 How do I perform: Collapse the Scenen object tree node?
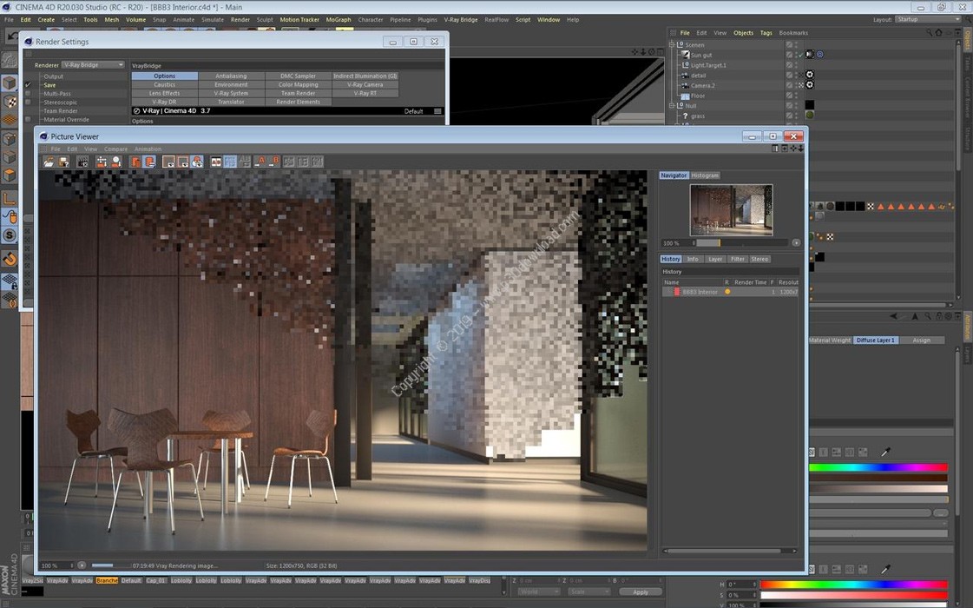click(x=672, y=44)
